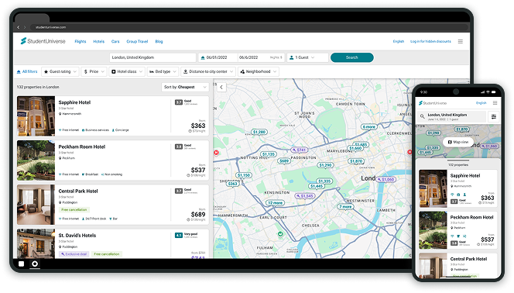Viewport: 514px width, 293px height.
Task: Click the square icon in tablet bottom bar
Action: click(x=22, y=264)
